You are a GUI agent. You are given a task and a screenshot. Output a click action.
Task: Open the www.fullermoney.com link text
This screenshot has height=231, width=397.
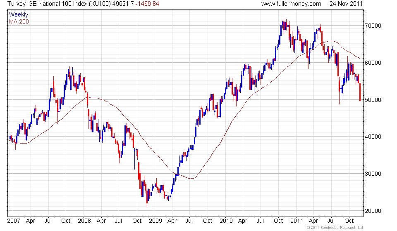(x=291, y=4)
